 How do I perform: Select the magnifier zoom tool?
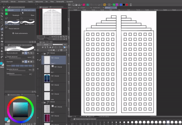point(2,10)
